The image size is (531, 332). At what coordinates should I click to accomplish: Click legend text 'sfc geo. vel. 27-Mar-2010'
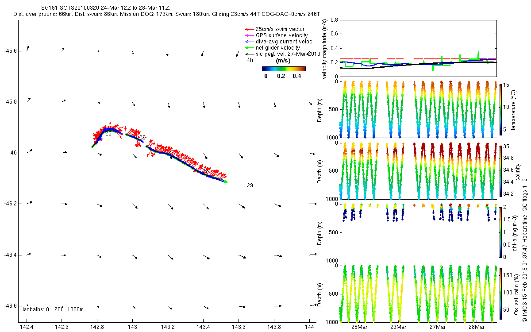(x=288, y=54)
